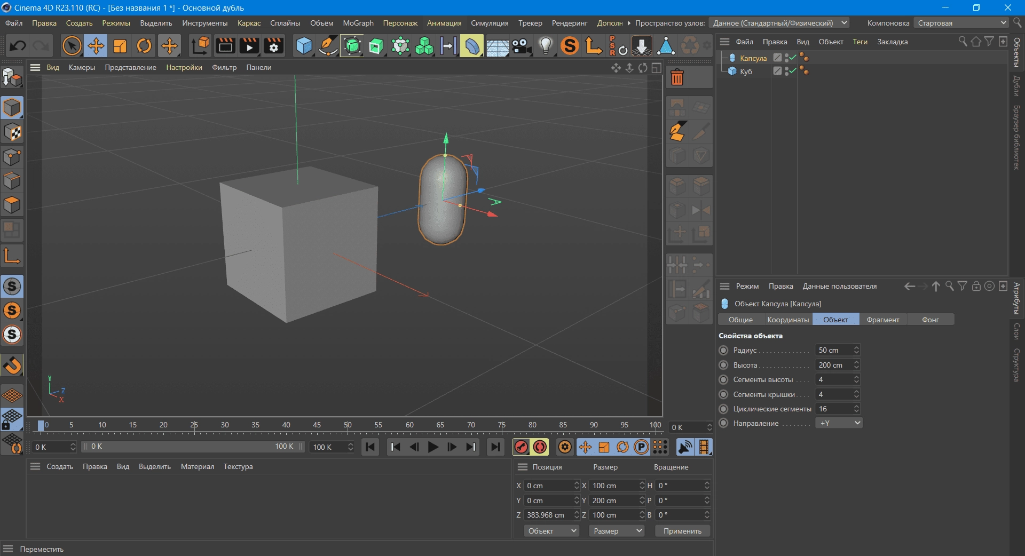Click Радиус value stepper arrows
Viewport: 1025px width, 556px height.
(x=856, y=350)
